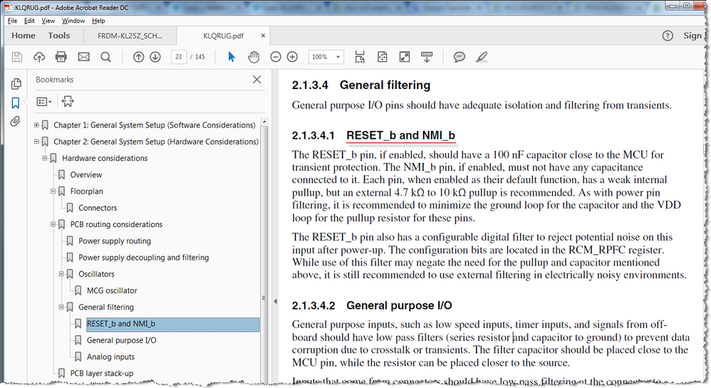Open the View menu
This screenshot has height=388, width=711.
(x=48, y=21)
